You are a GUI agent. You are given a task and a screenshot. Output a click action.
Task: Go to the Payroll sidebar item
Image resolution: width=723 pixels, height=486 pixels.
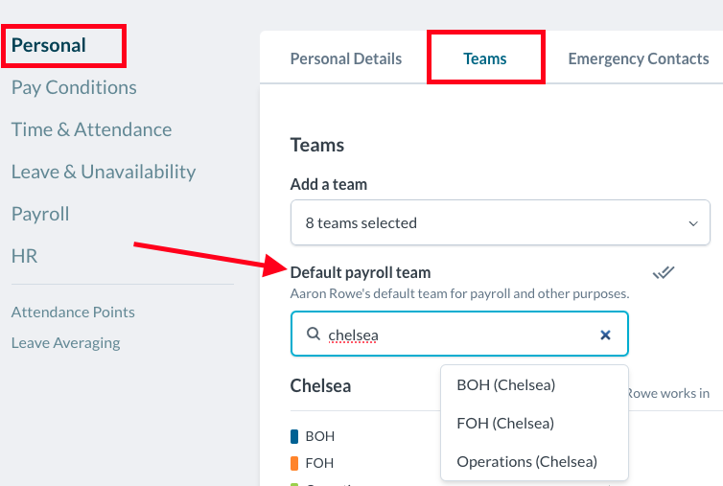pyautogui.click(x=40, y=214)
